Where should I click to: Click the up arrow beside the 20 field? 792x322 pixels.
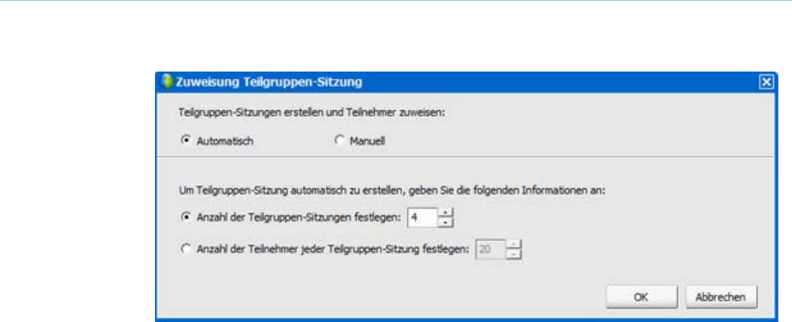tap(514, 244)
